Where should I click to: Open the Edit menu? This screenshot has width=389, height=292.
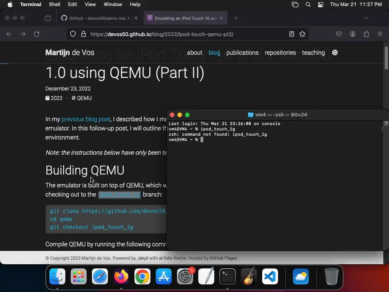[73, 5]
